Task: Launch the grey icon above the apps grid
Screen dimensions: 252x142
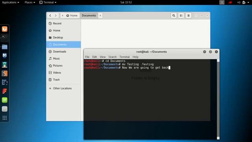Action: coord(5,109)
